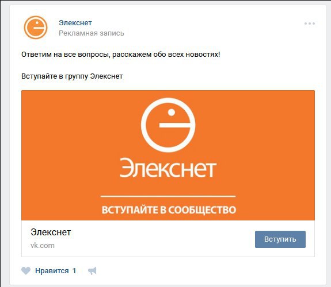Click the Элекснет round profile avatar
The height and width of the screenshot is (287, 331).
coord(36,28)
